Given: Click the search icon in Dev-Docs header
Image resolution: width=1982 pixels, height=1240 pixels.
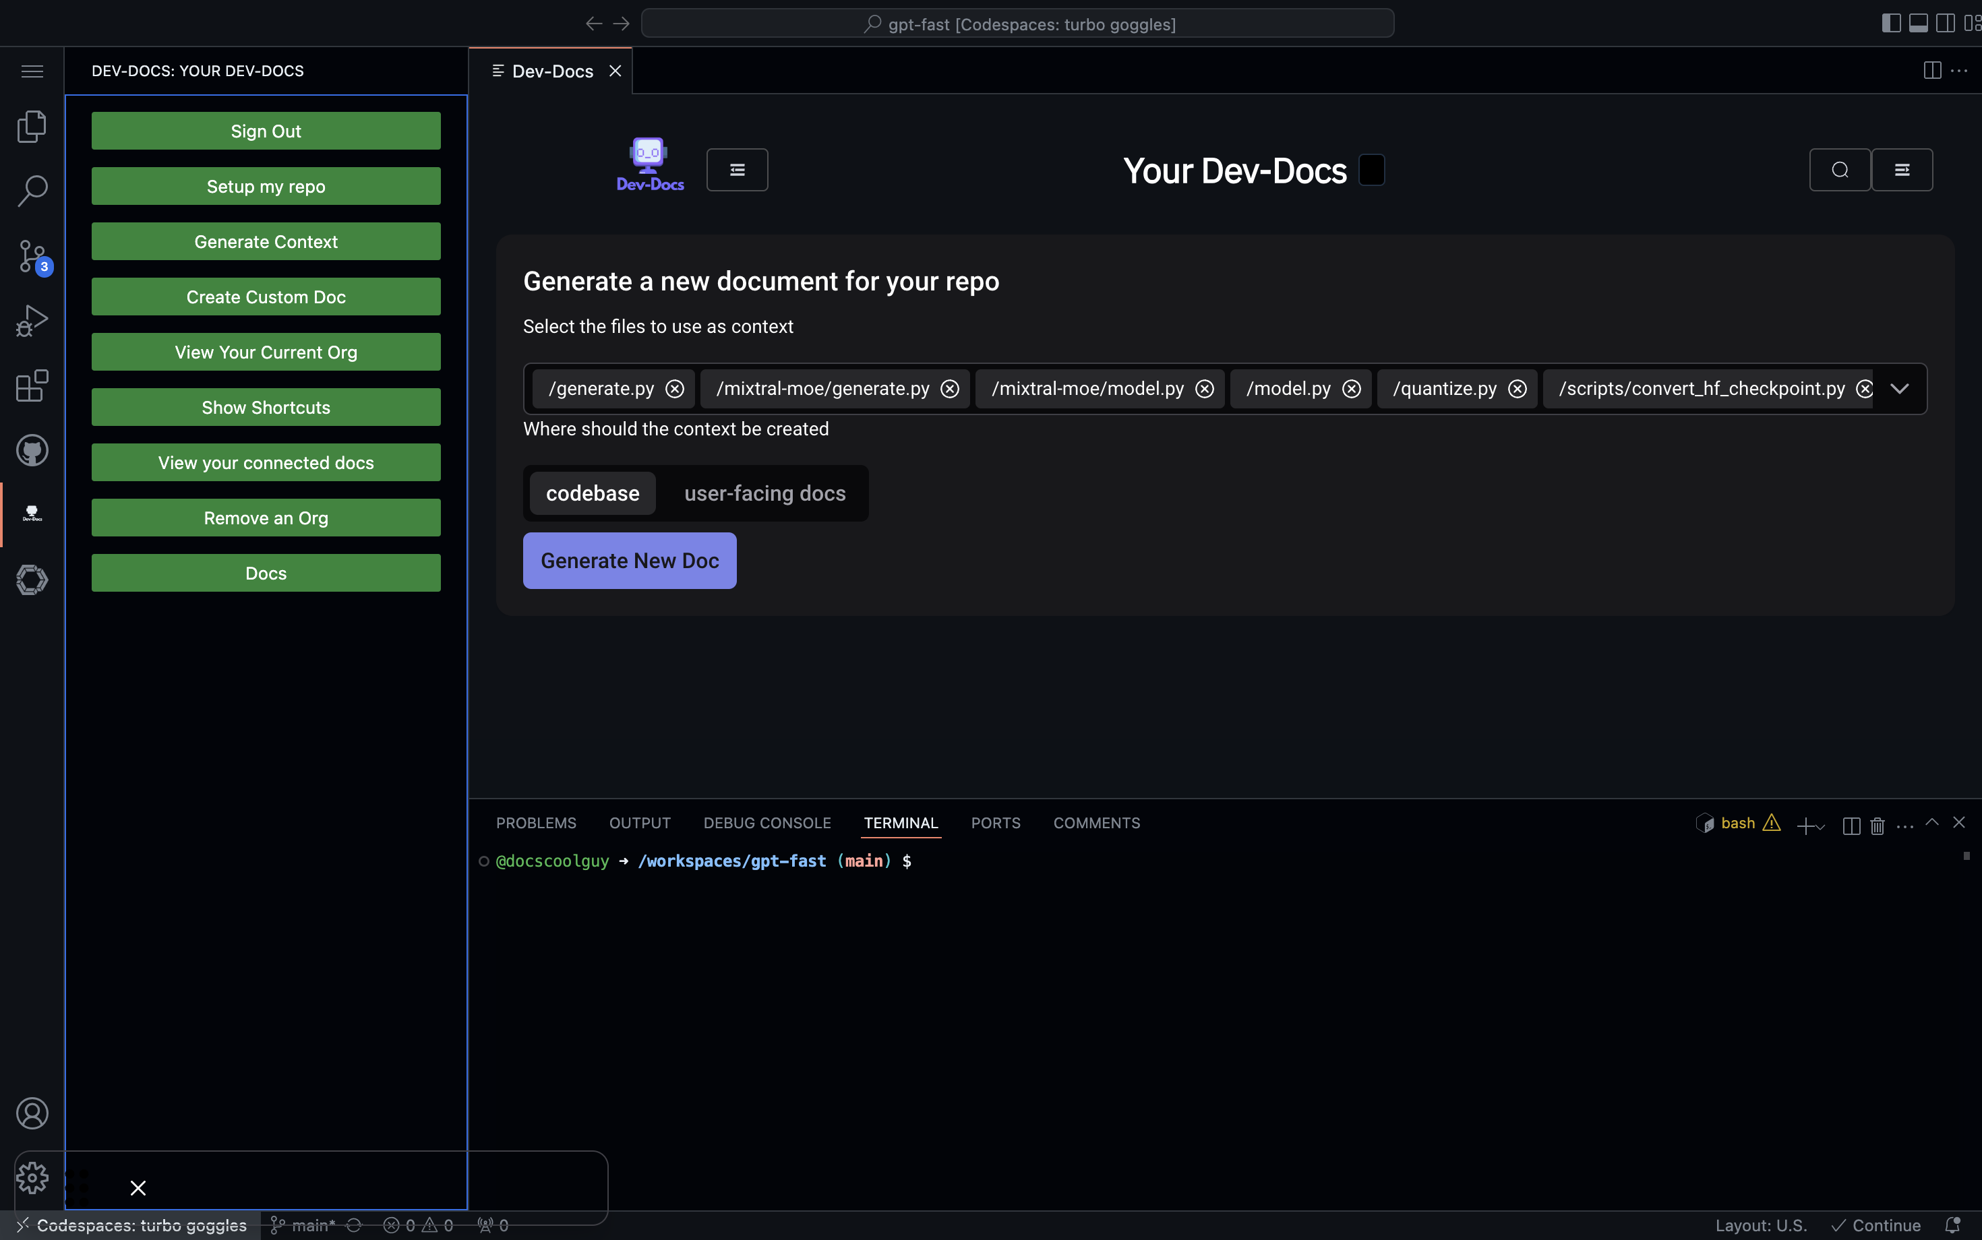Looking at the screenshot, I should click(1839, 170).
